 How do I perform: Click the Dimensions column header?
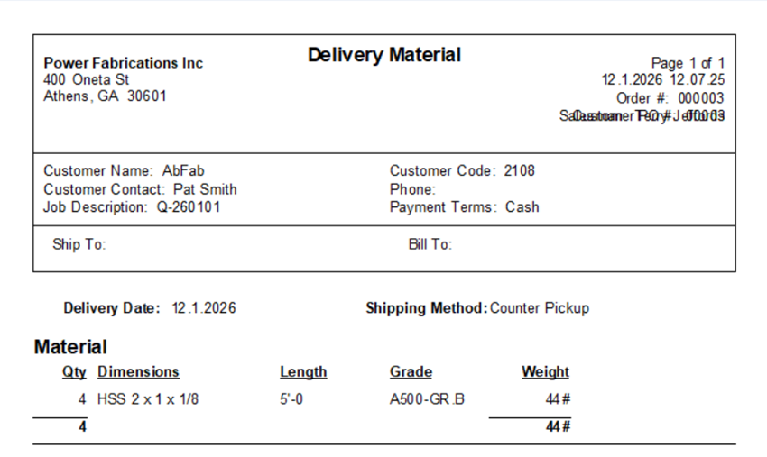tap(138, 372)
